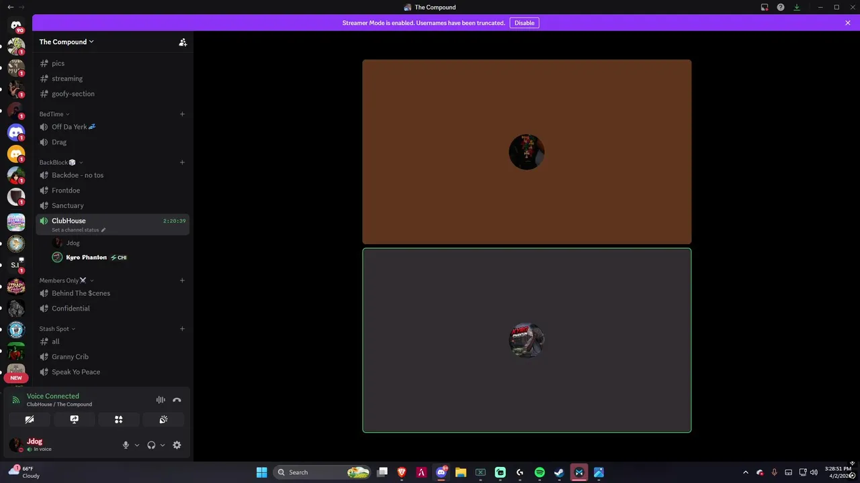Turn on camera in voice panel
The image size is (860, 483).
point(30,419)
